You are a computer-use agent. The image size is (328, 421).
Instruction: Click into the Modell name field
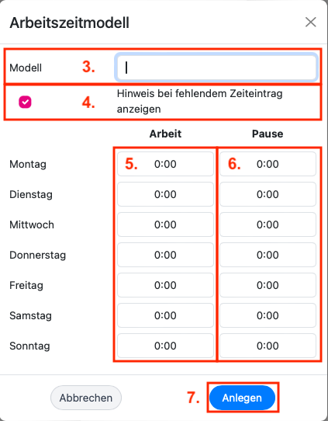pos(216,68)
